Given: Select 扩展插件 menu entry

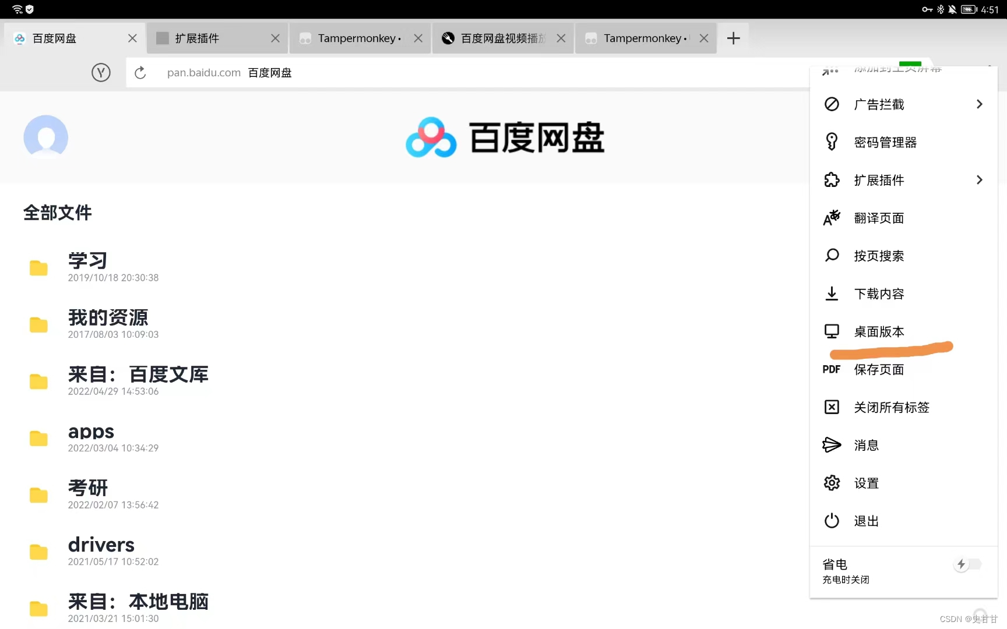Looking at the screenshot, I should [x=903, y=180].
